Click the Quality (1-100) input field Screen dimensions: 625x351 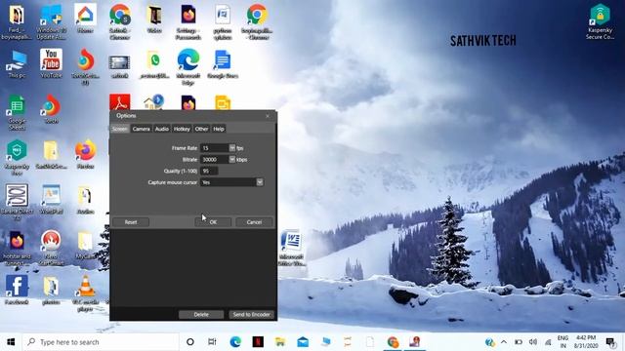(209, 172)
